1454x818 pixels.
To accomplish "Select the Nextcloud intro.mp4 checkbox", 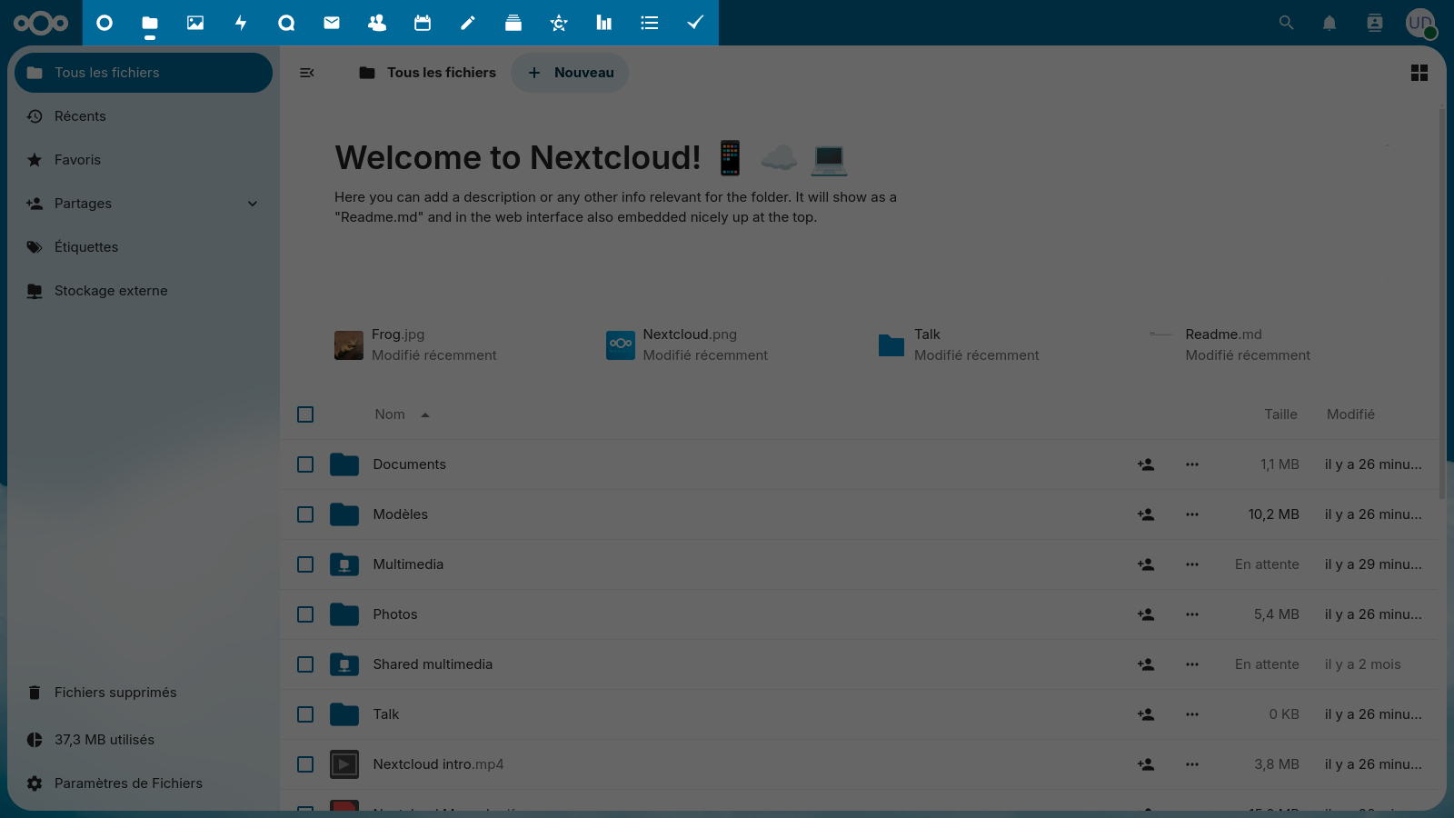I will click(305, 764).
